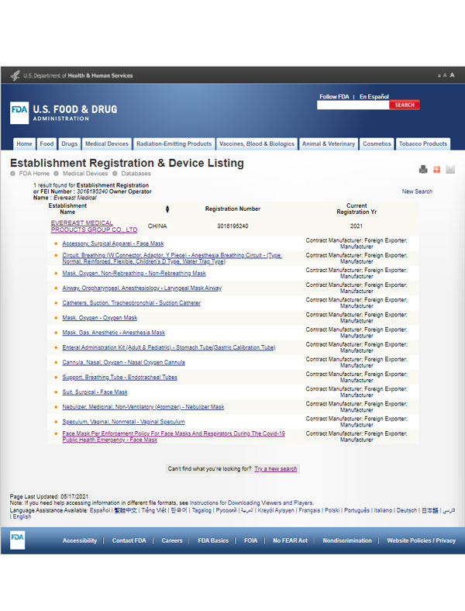The width and height of the screenshot is (465, 611).
Task: Sort by Establishment Name arrows
Action: [x=167, y=209]
